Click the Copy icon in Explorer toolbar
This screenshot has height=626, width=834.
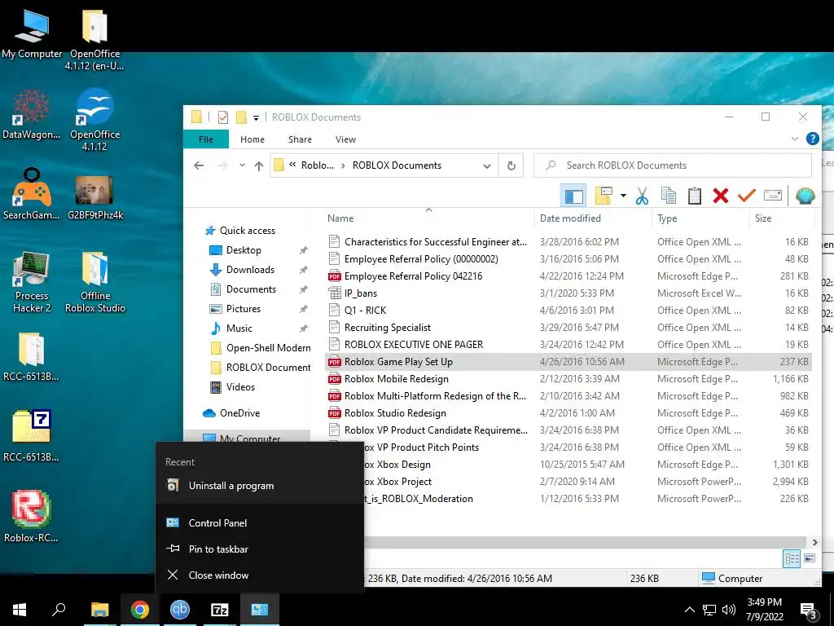668,196
